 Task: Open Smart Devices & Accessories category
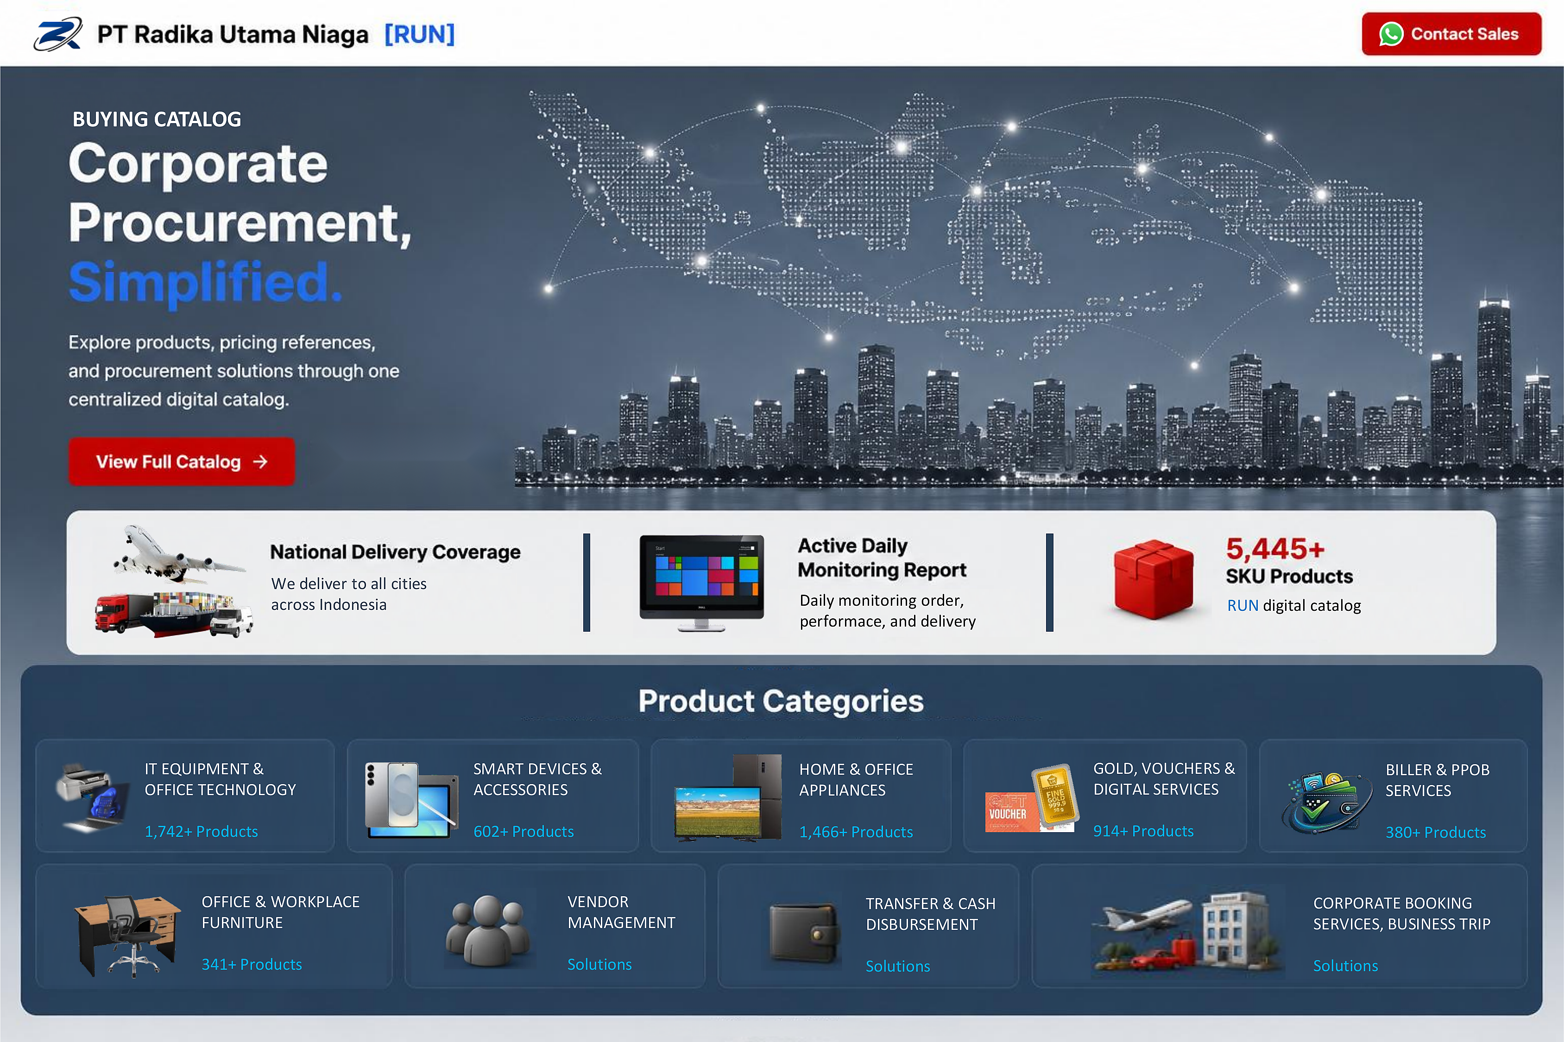coord(492,796)
